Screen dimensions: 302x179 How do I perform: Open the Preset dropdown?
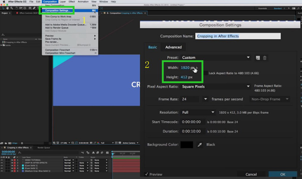tap(216, 57)
